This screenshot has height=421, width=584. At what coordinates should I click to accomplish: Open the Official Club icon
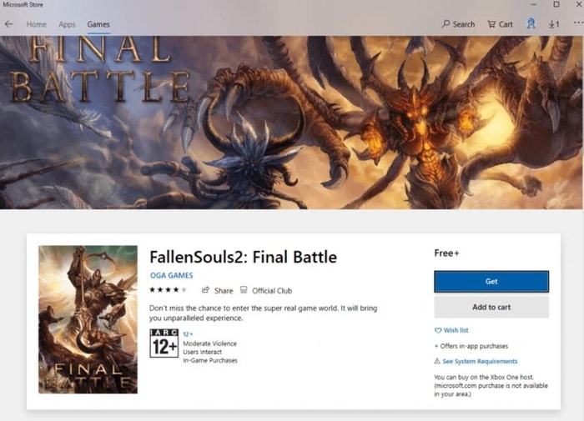tap(244, 290)
